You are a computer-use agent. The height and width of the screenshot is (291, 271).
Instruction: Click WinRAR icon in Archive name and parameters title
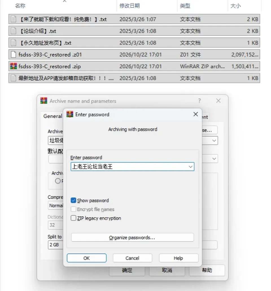point(44,101)
